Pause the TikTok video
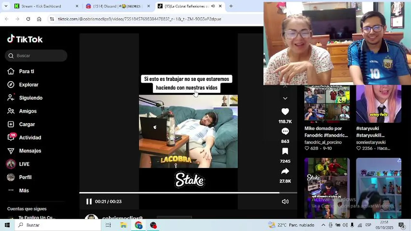Viewport: 411px width, 231px height. point(89,201)
